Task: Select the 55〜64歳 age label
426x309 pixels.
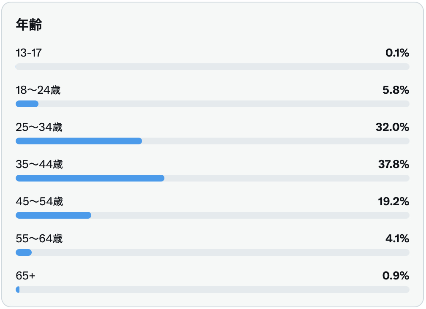Action: (39, 239)
